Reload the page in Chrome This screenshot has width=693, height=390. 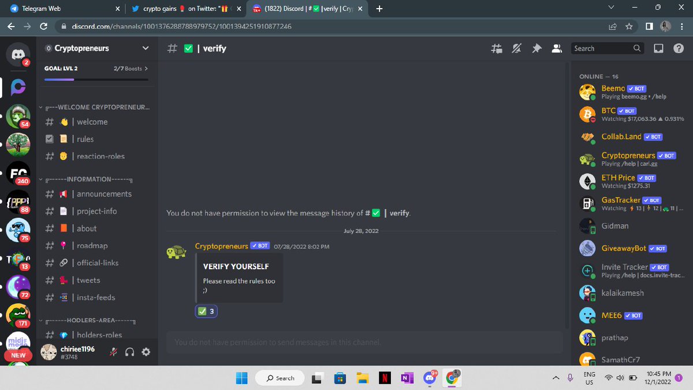pyautogui.click(x=43, y=27)
